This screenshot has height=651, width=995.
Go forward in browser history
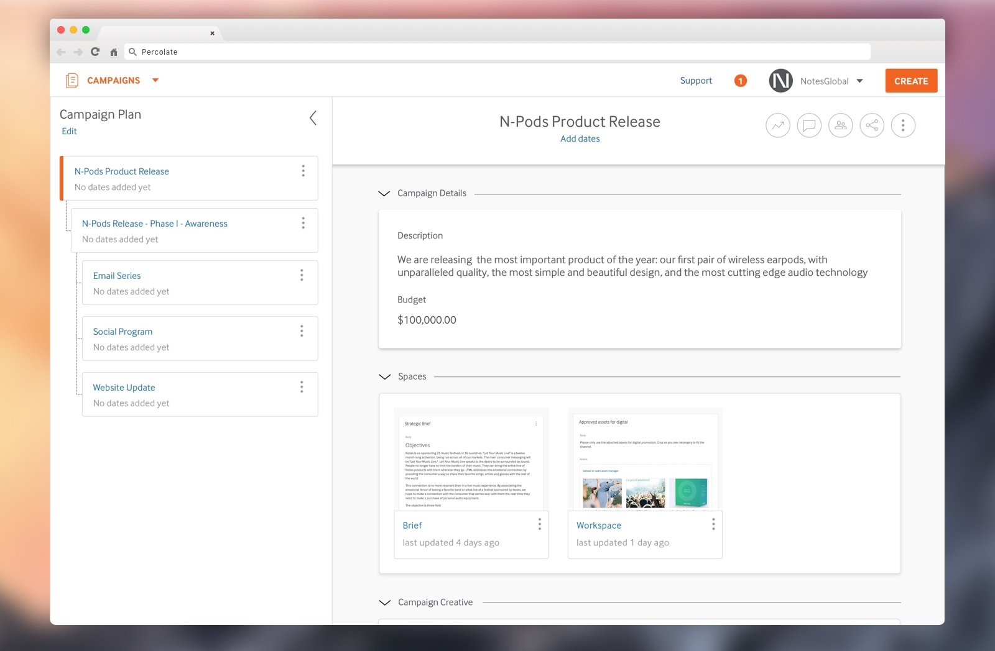[78, 52]
